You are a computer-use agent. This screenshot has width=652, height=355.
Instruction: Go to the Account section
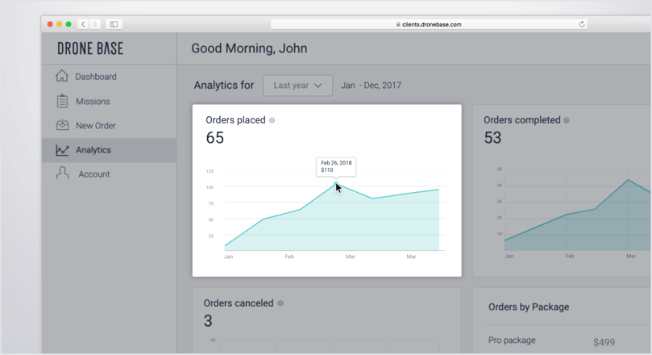[93, 174]
